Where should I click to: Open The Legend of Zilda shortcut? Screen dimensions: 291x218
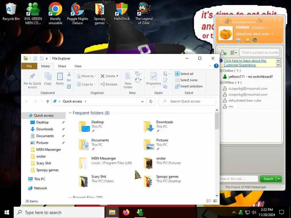(144, 13)
